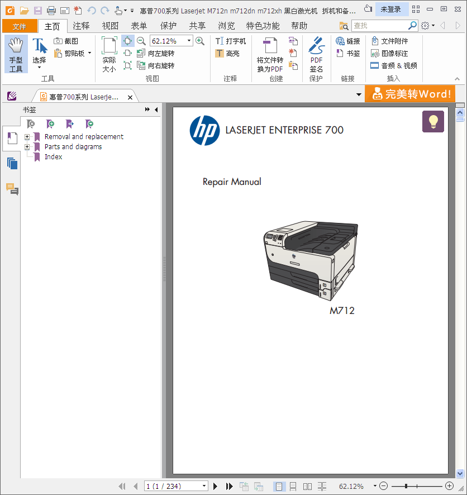
Task: Open the settings gear dropdown
Action: 427,26
